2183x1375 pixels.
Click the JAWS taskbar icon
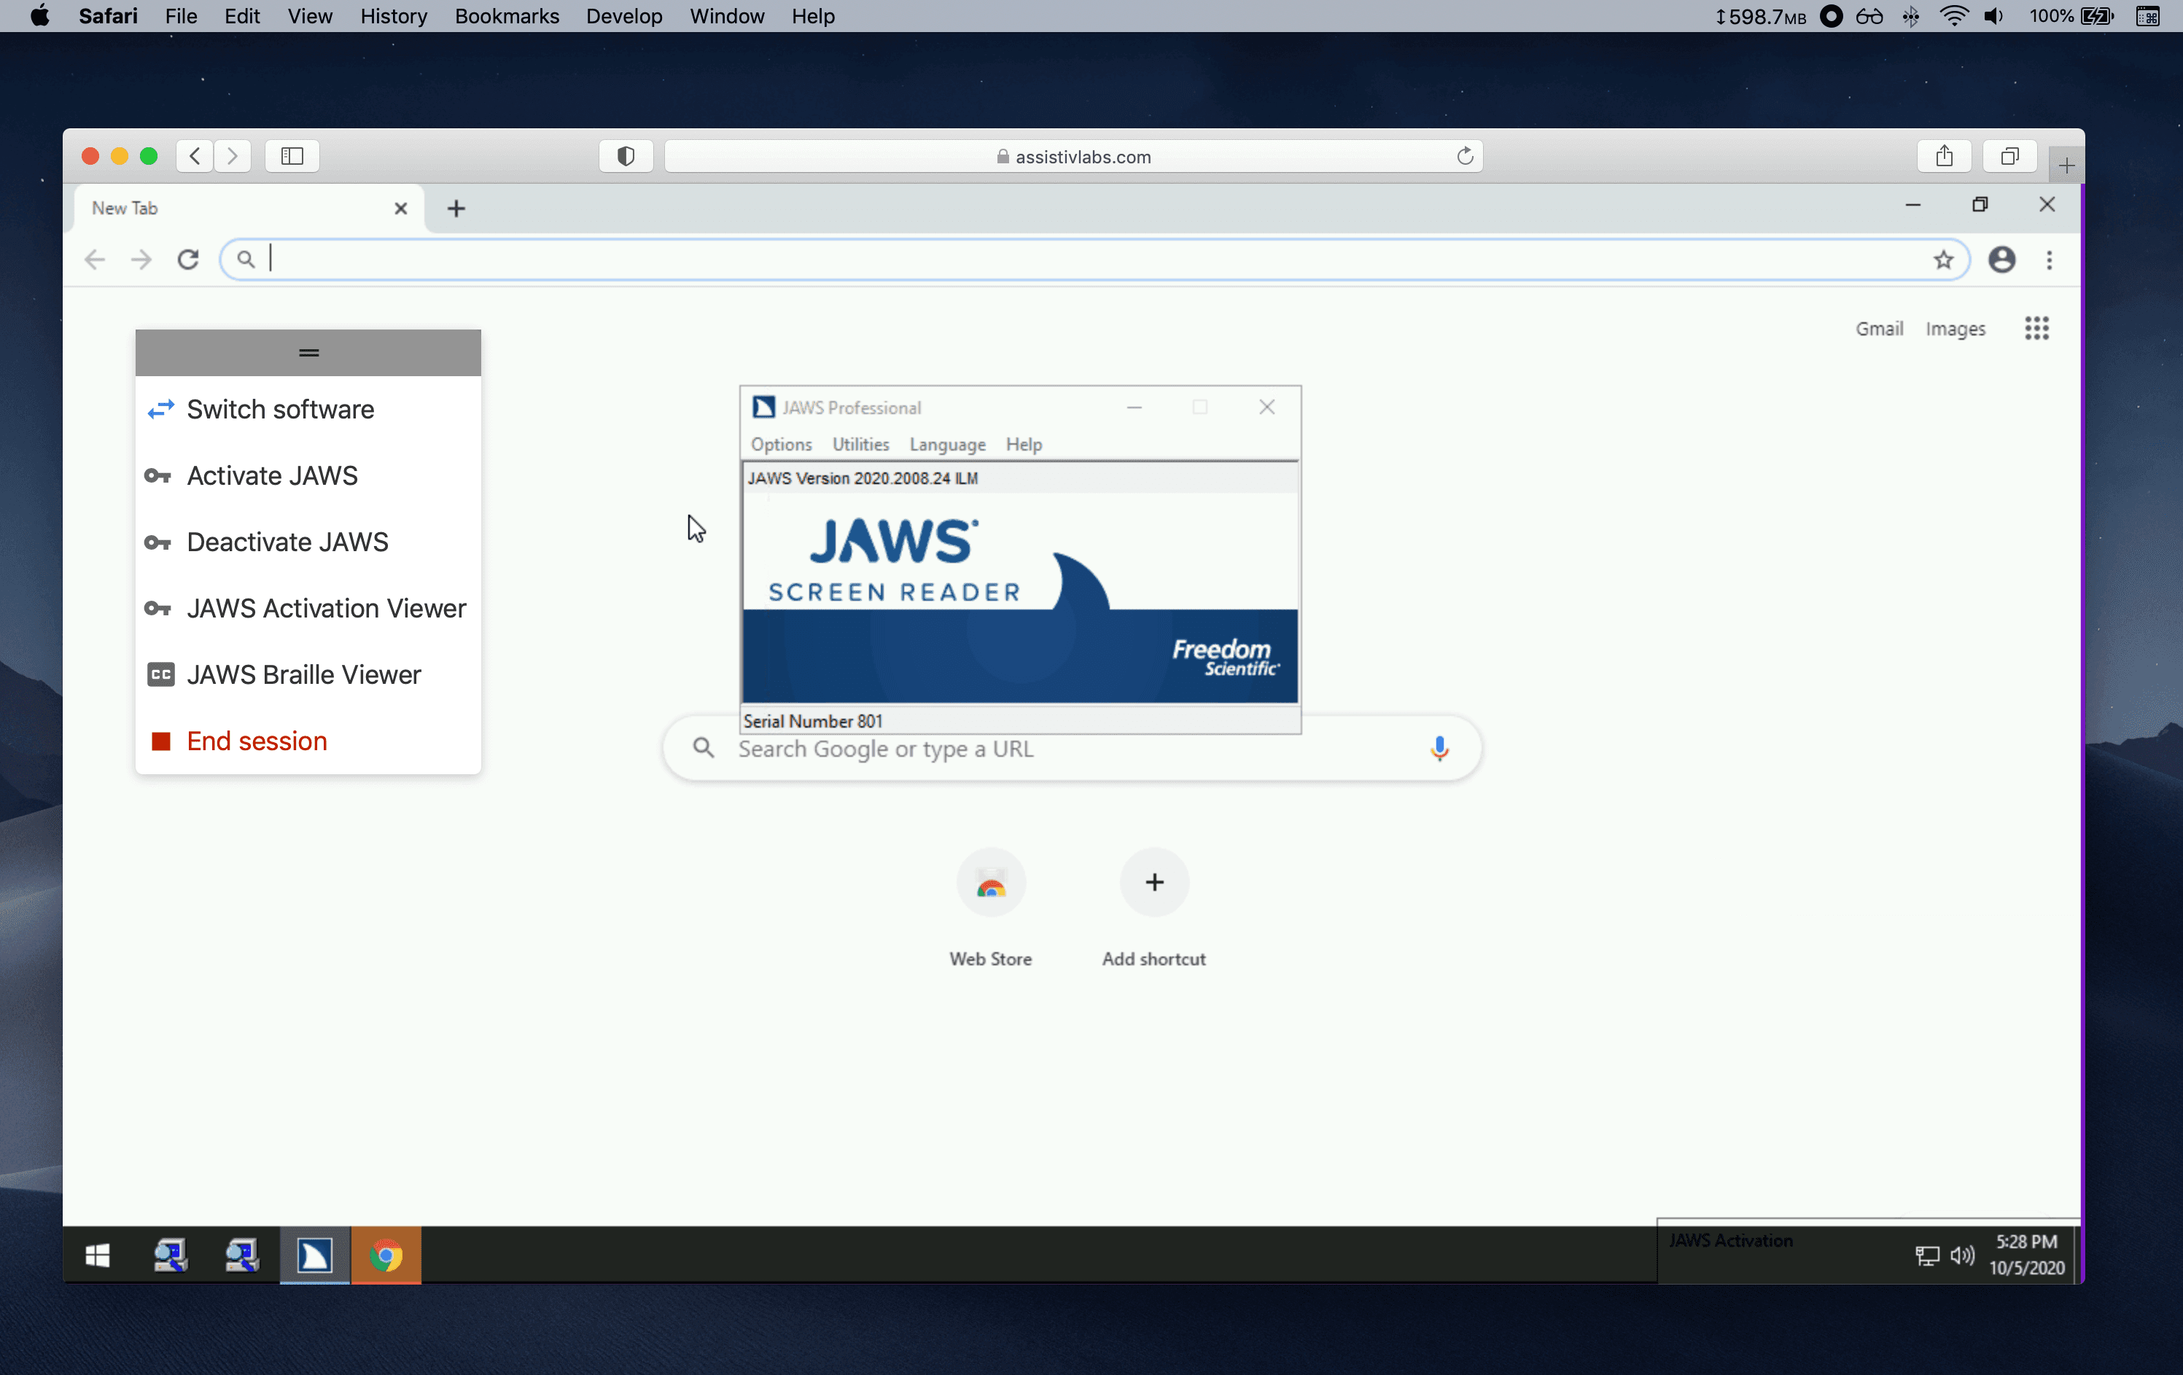tap(314, 1255)
